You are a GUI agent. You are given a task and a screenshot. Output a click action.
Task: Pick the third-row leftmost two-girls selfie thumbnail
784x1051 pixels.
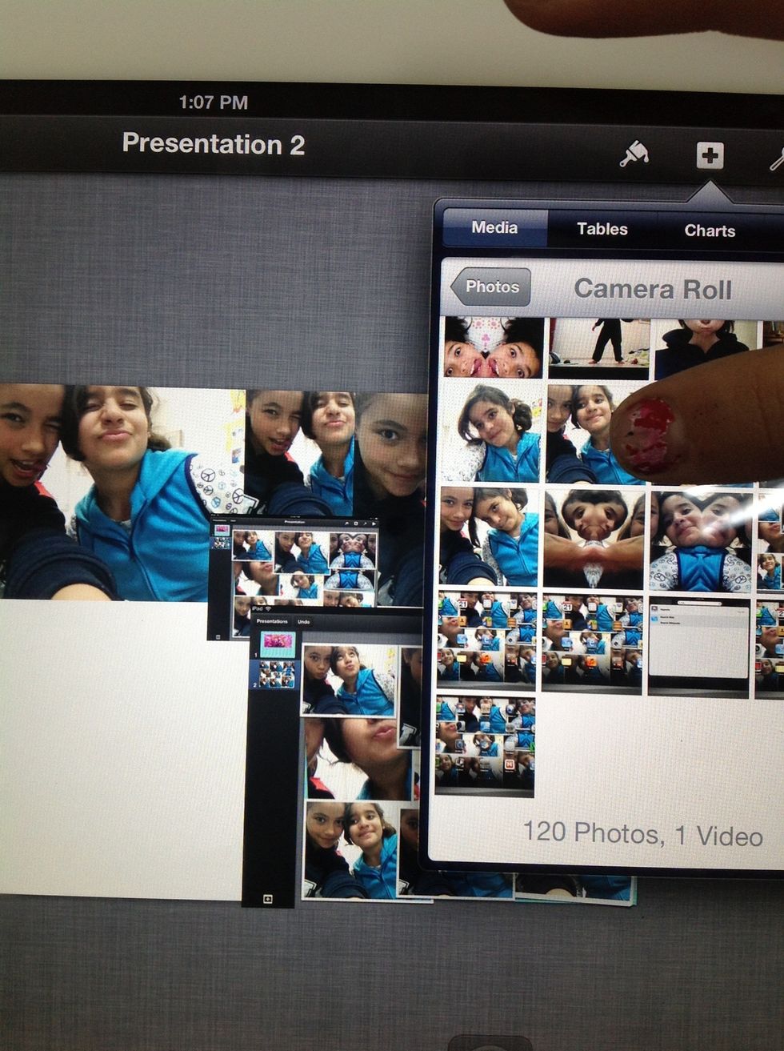pos(490,537)
